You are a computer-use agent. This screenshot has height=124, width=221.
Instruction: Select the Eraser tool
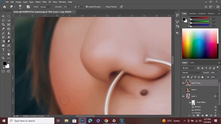pyautogui.click(x=9, y=37)
